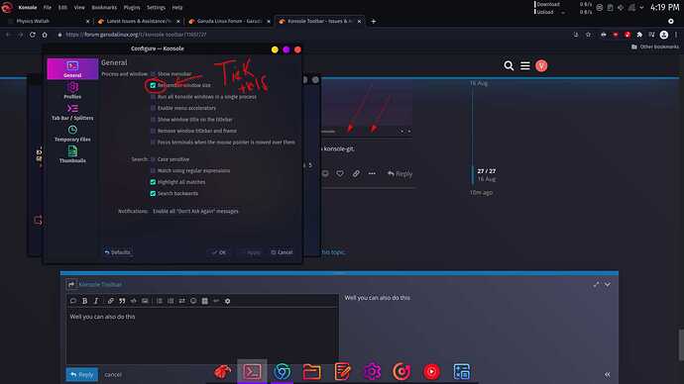Open the Settings menu

coord(156,7)
